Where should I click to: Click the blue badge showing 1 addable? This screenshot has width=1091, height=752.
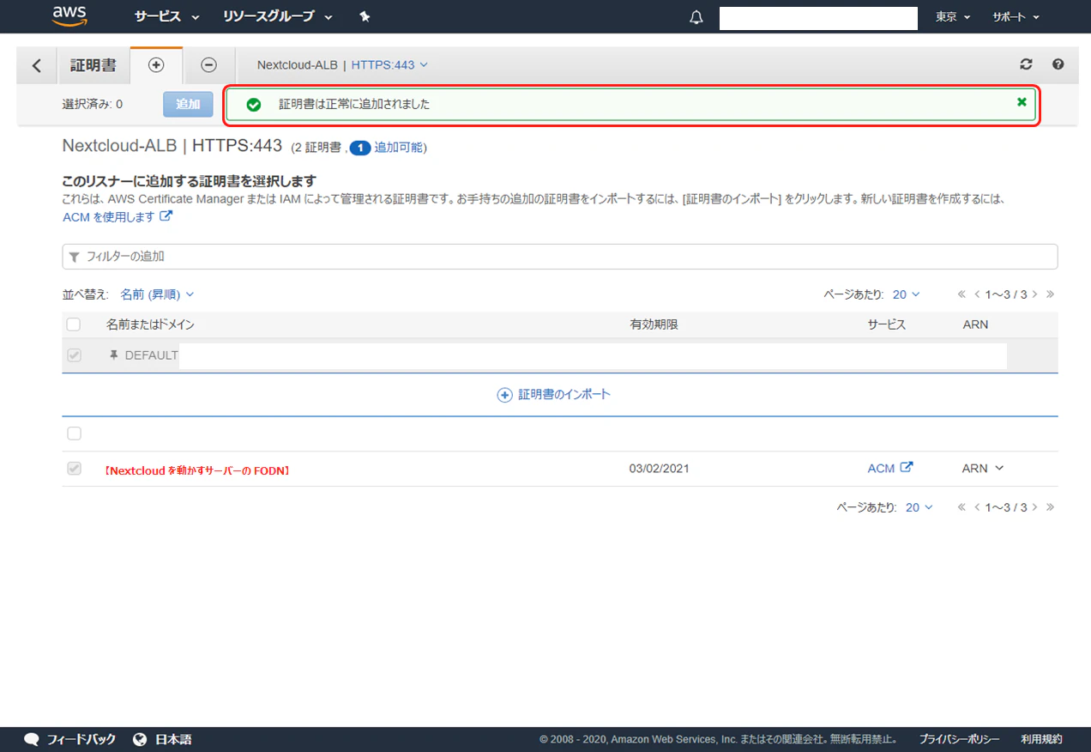(360, 148)
